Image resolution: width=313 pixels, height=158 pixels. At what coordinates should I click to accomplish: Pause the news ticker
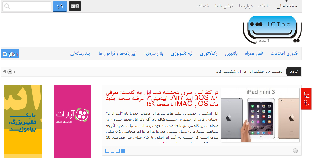10,72
